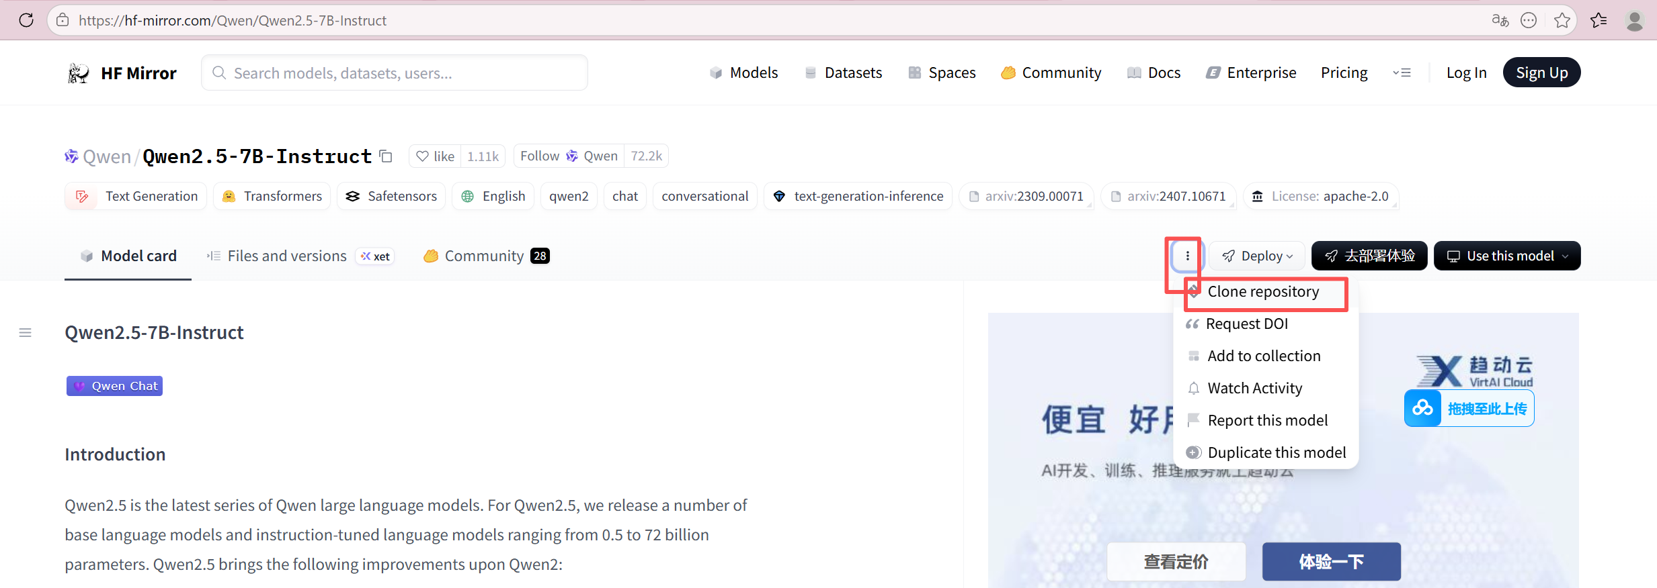The image size is (1657, 588).
Task: Expand the extra navigation menu icon
Action: (1402, 72)
